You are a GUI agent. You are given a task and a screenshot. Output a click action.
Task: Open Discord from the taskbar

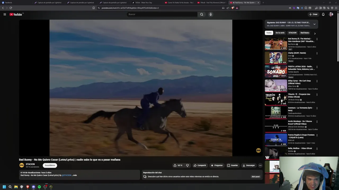click(33, 187)
